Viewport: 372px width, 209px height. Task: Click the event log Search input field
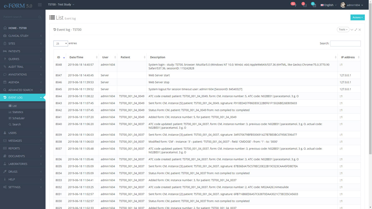point(345,44)
